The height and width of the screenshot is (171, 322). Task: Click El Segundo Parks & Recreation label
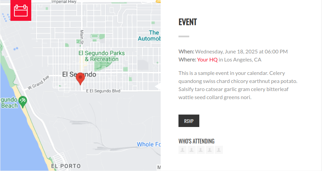(102, 56)
